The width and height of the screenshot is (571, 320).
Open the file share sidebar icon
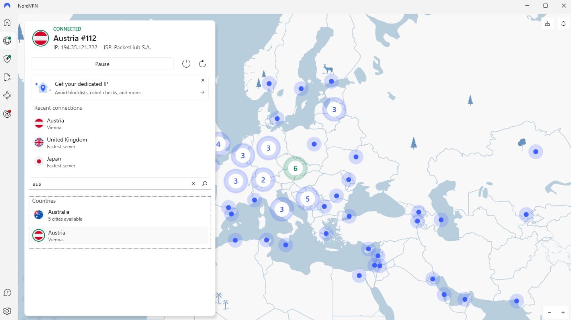click(7, 77)
